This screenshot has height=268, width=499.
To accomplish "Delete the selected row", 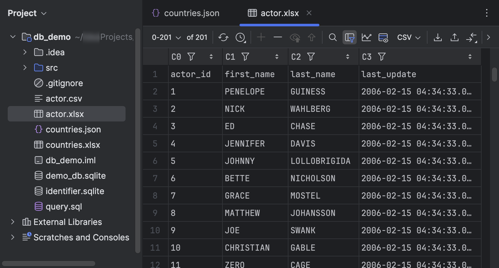I will (x=278, y=37).
